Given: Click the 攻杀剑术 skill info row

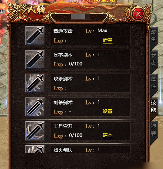Looking at the screenshot, I should [91, 83].
